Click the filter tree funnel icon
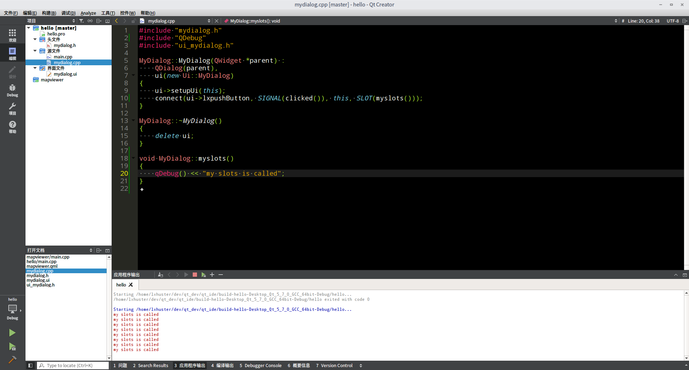The image size is (689, 370). point(81,21)
